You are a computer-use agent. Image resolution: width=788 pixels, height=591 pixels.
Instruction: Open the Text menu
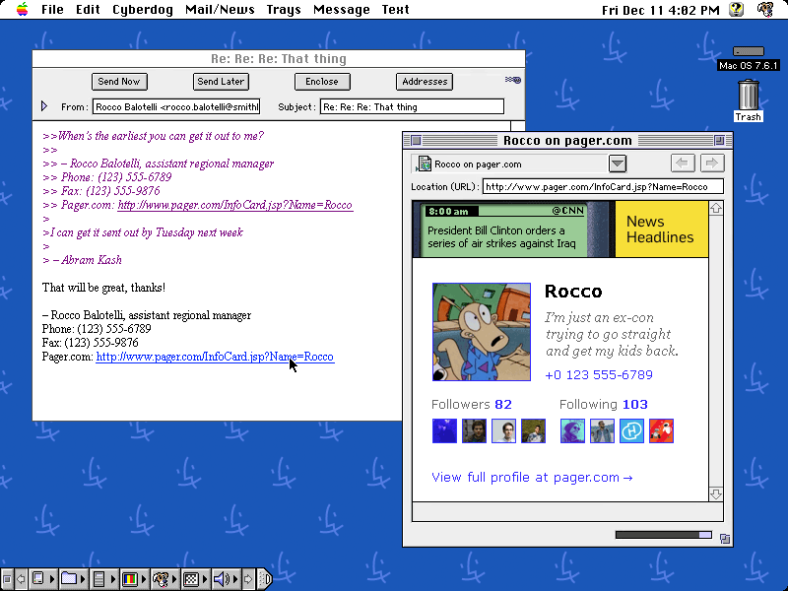[395, 10]
